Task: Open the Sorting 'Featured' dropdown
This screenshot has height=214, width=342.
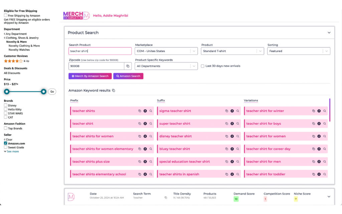Action: pyautogui.click(x=299, y=51)
